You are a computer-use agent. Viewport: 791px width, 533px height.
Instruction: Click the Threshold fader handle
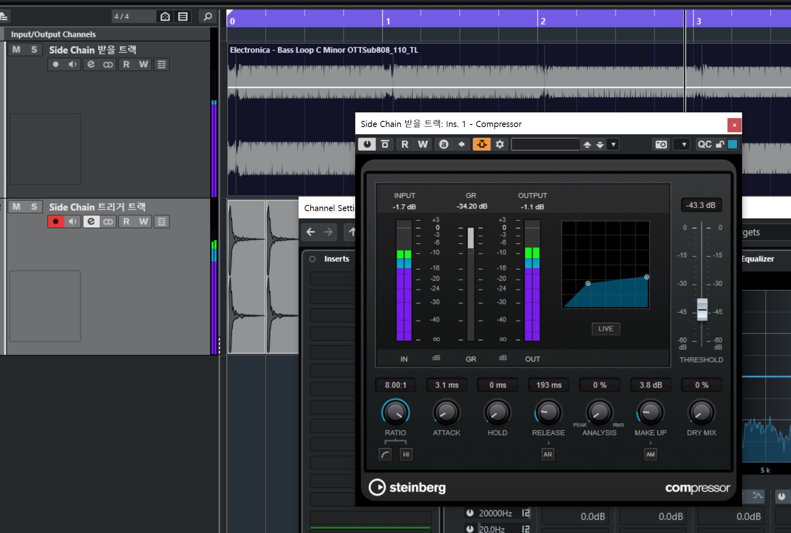[702, 310]
